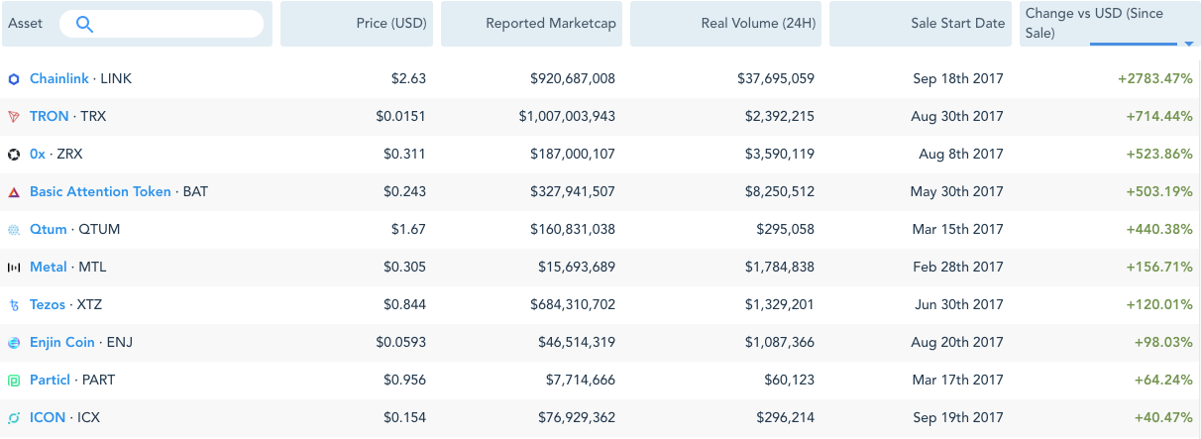
Task: Open the Particl asset link
Action: (50, 381)
